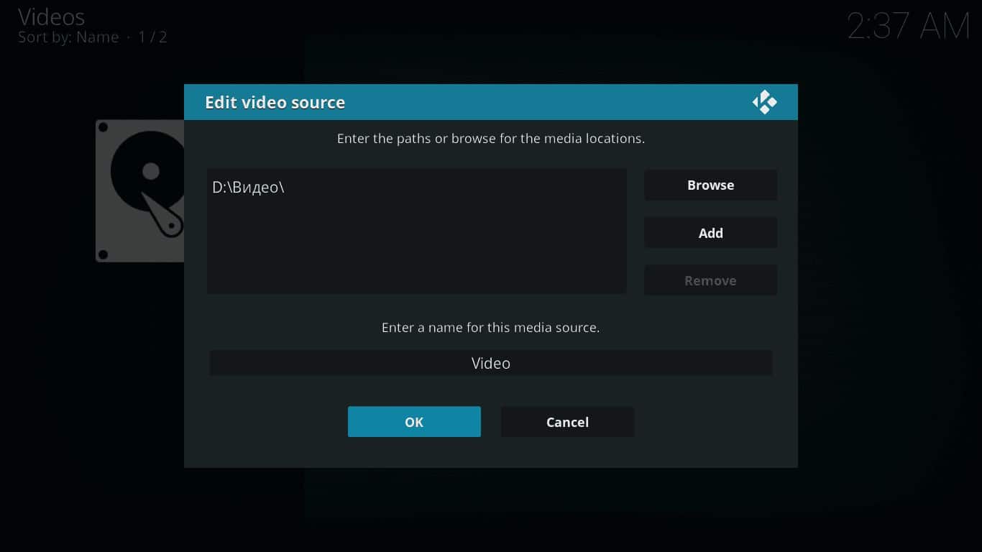982x552 pixels.
Task: Click the Kodi logo in dialog header
Action: (x=764, y=102)
